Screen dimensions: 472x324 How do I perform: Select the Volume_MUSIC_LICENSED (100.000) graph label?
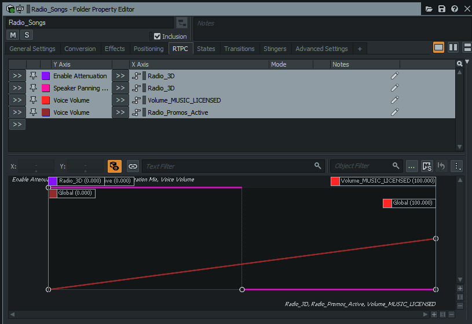pyautogui.click(x=383, y=181)
